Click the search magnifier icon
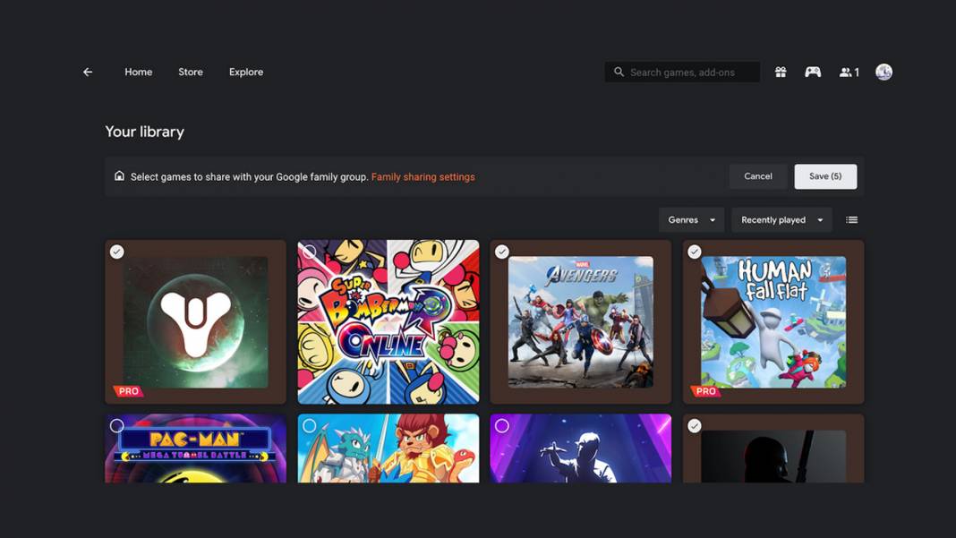The height and width of the screenshot is (538, 956). pos(619,72)
